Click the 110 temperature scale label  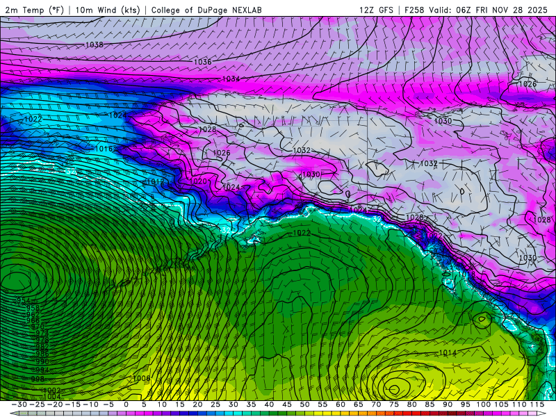[519, 404]
